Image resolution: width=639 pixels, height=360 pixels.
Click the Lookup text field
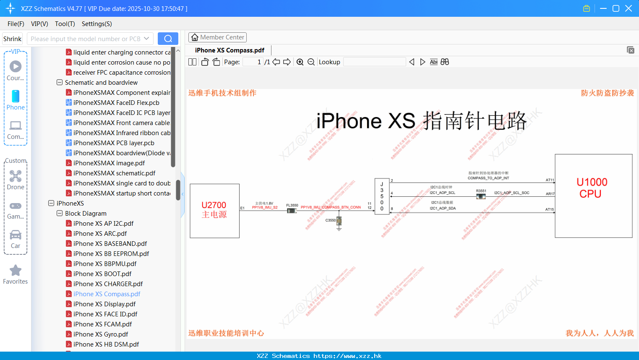pos(375,62)
